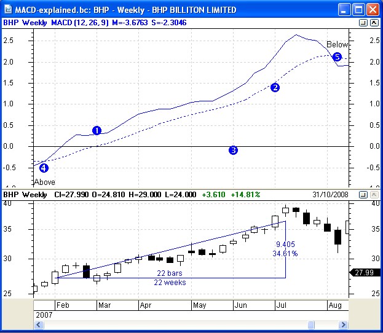Screen dimensions: 383x333
Task: Click the Feb month on time axis
Action: [63, 305]
